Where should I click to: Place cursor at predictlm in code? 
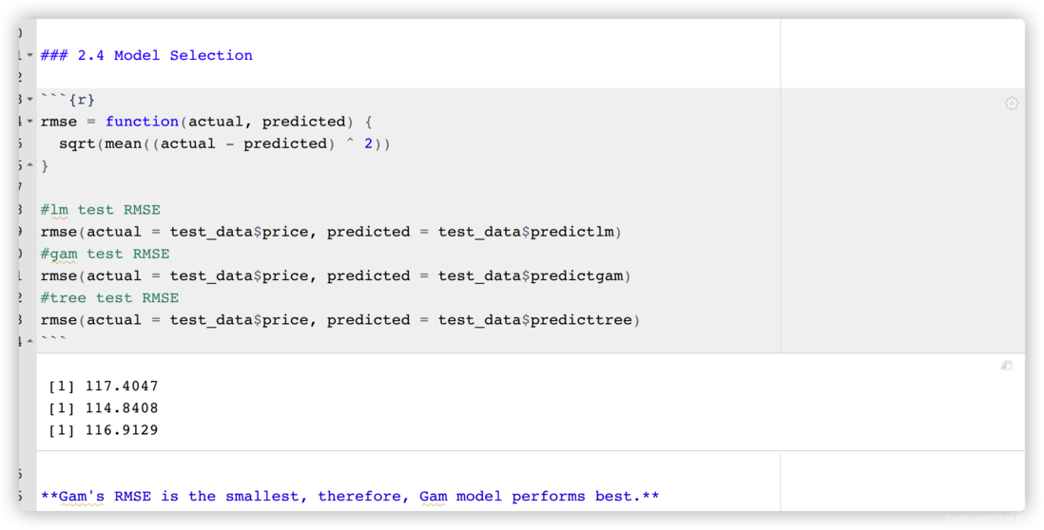(572, 232)
